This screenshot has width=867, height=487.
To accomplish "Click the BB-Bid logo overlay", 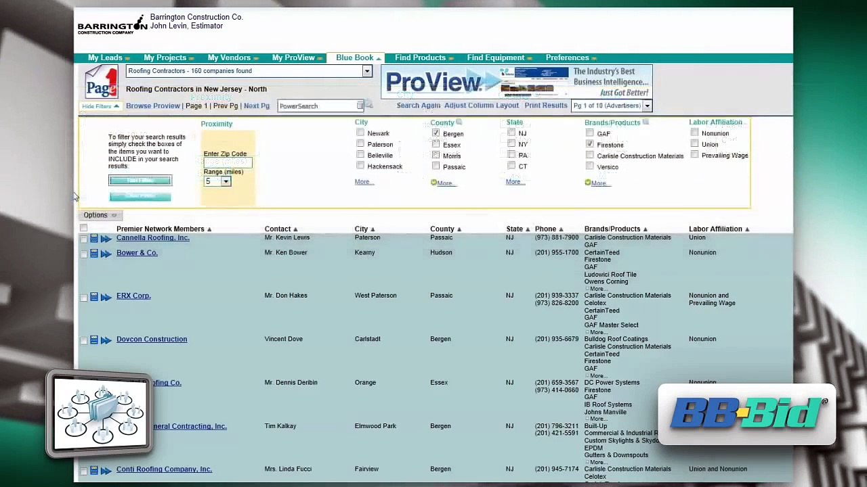I will (x=747, y=413).
